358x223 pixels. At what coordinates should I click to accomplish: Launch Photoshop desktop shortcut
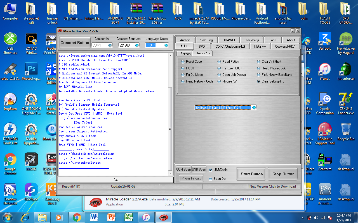[31, 71]
